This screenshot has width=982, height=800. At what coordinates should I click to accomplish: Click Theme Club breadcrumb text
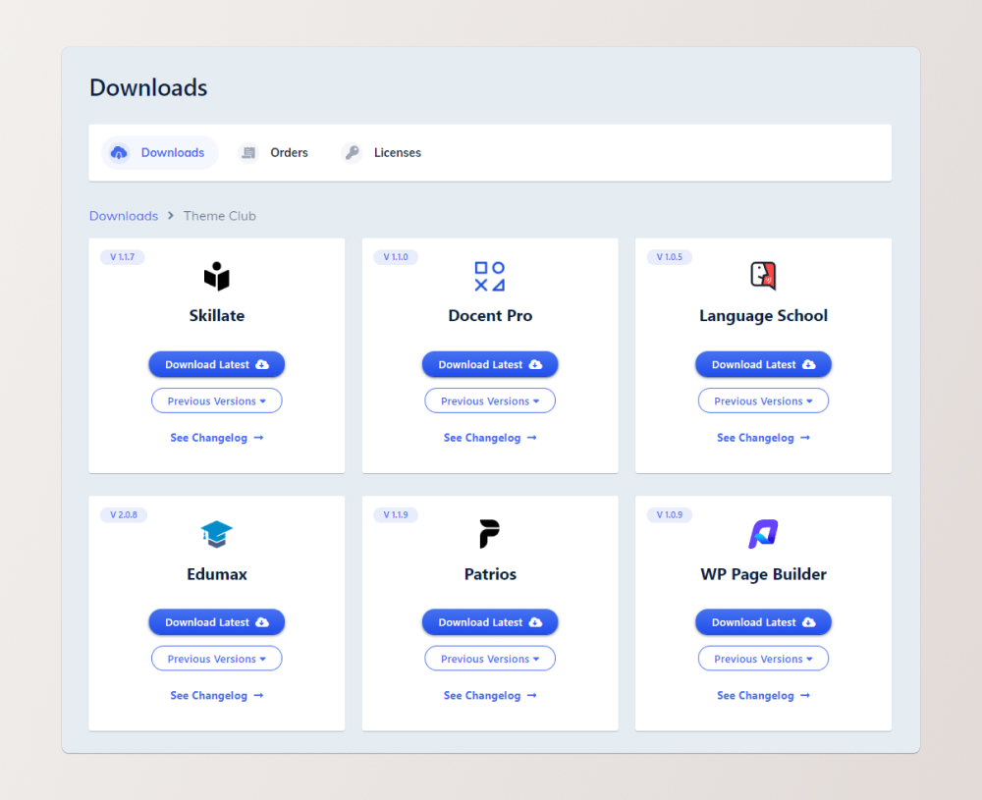point(220,216)
